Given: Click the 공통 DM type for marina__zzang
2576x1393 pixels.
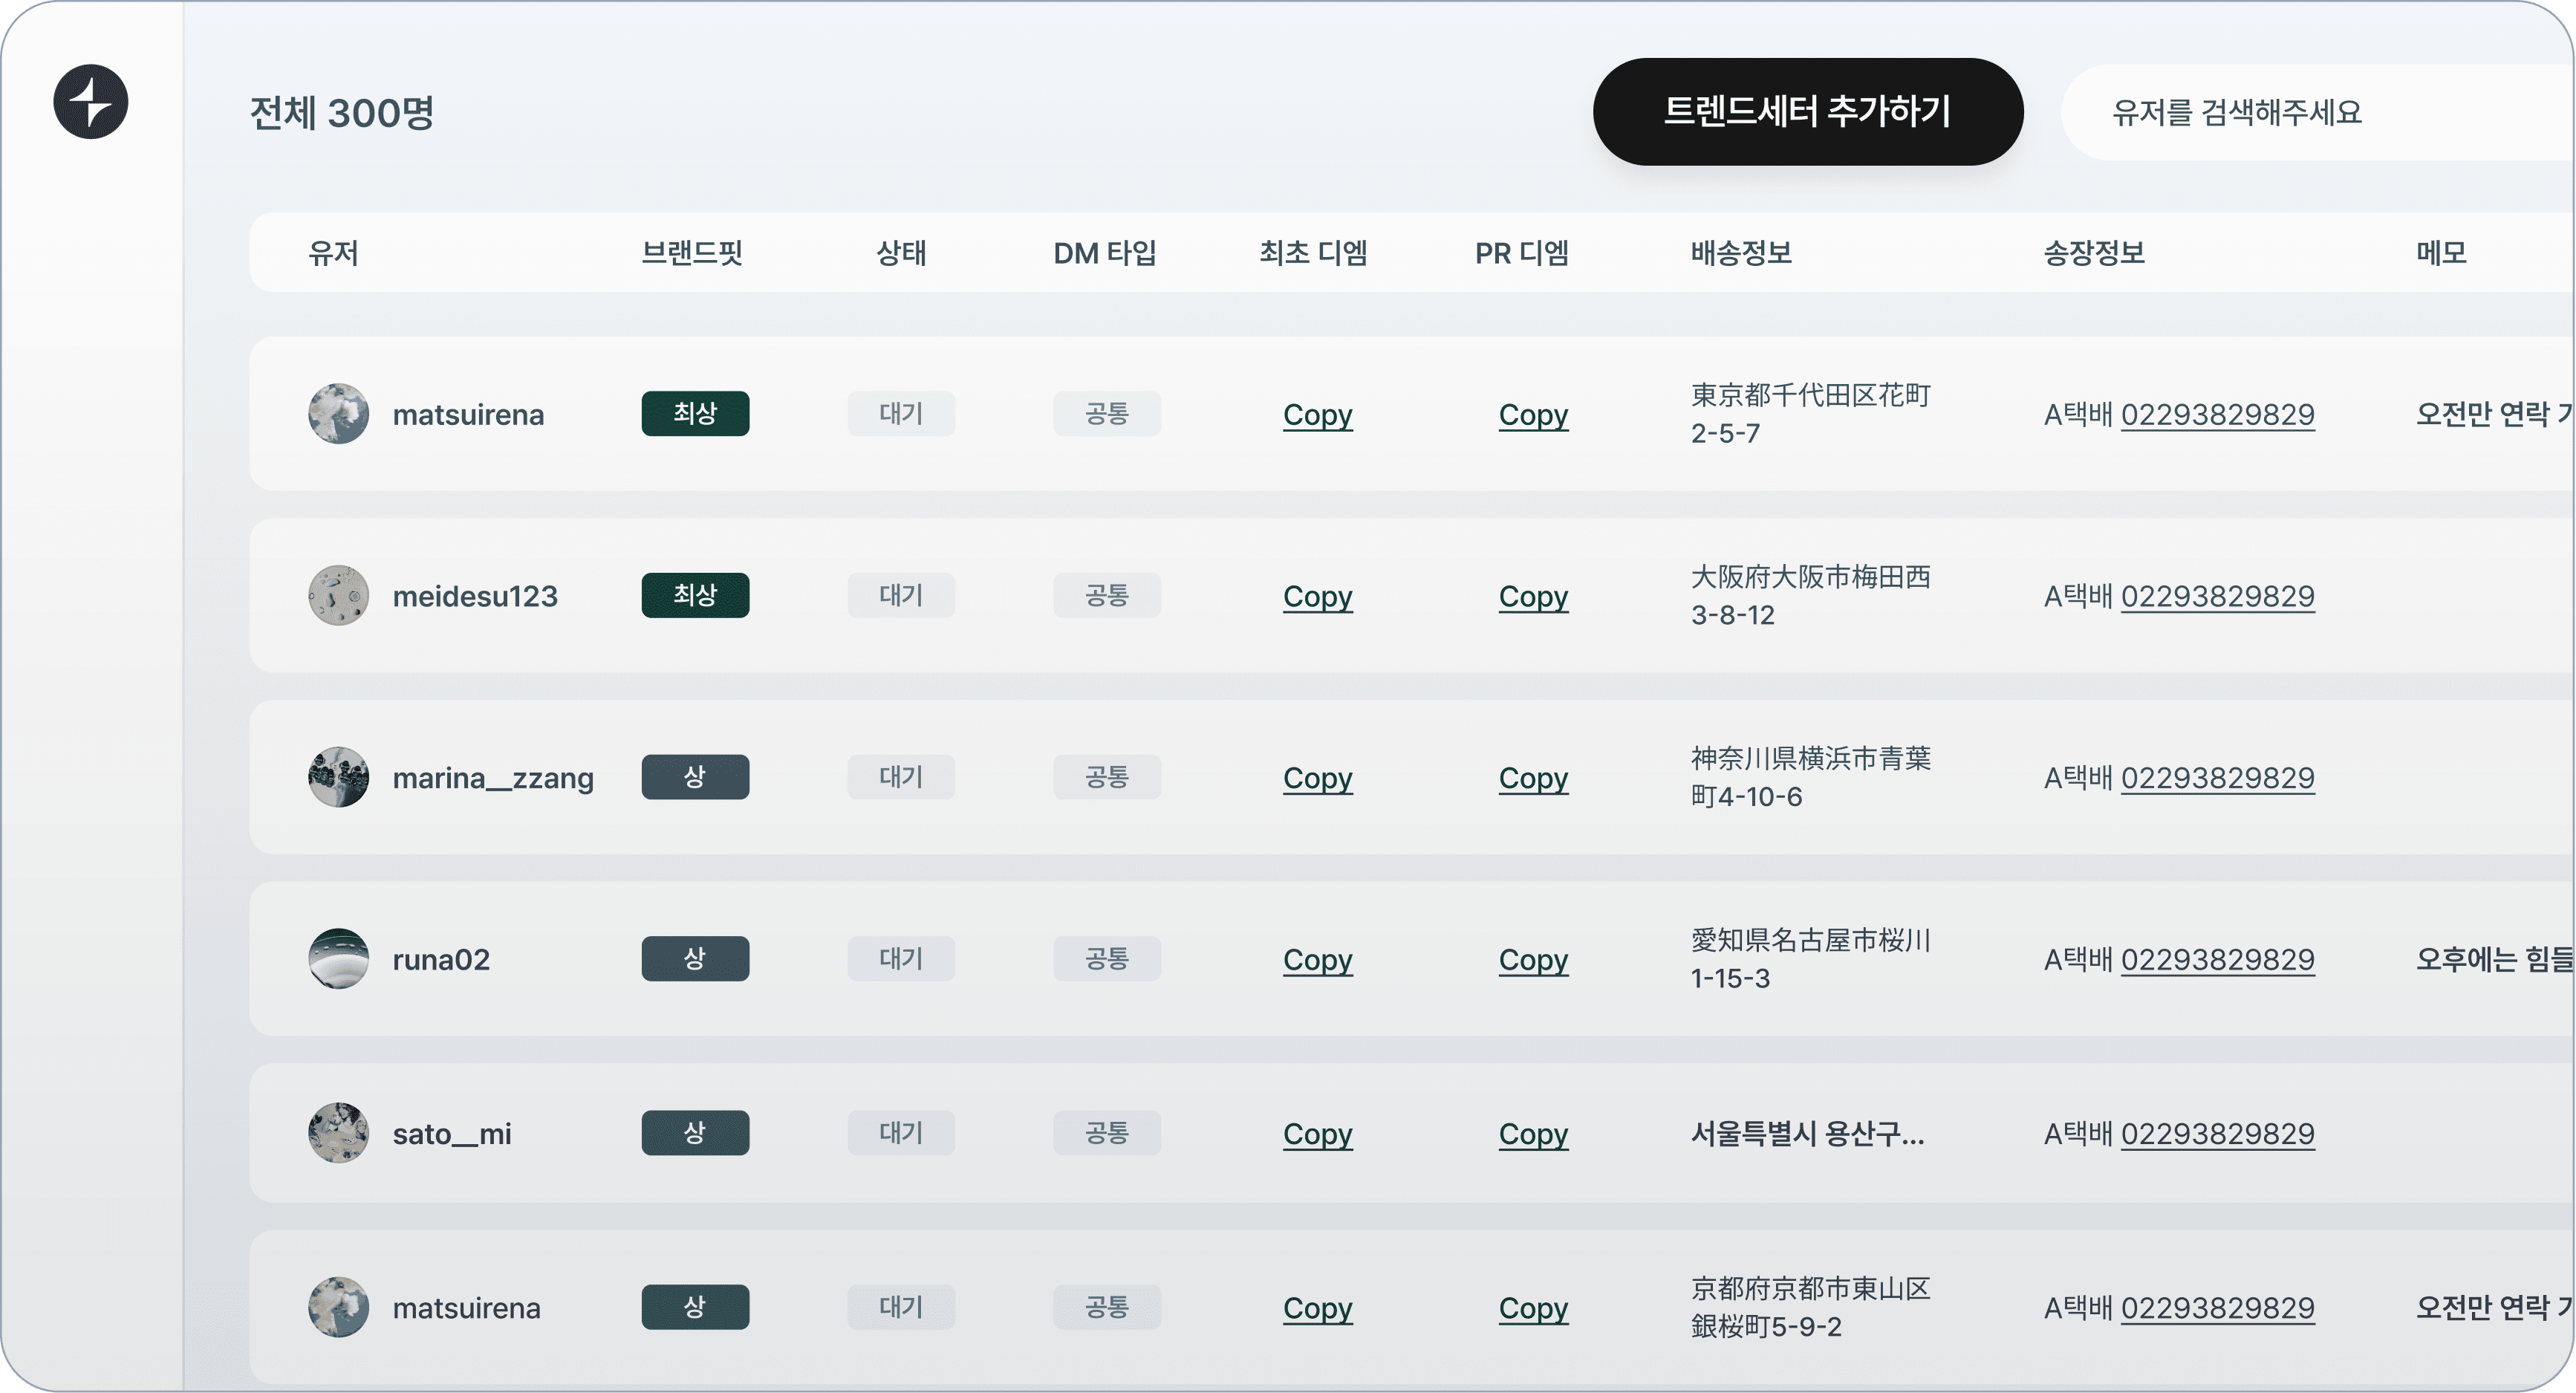Looking at the screenshot, I should pyautogui.click(x=1108, y=778).
